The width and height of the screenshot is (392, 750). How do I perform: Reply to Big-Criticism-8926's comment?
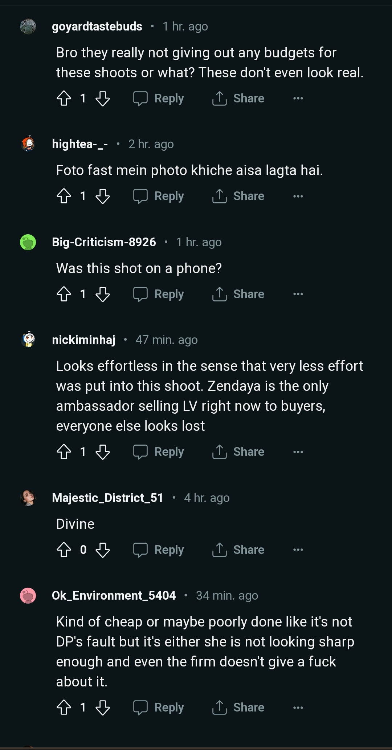pos(159,294)
